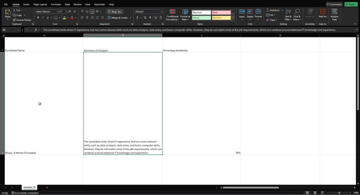
Task: Switch to the Data ribbon tab
Action: (x=67, y=4)
